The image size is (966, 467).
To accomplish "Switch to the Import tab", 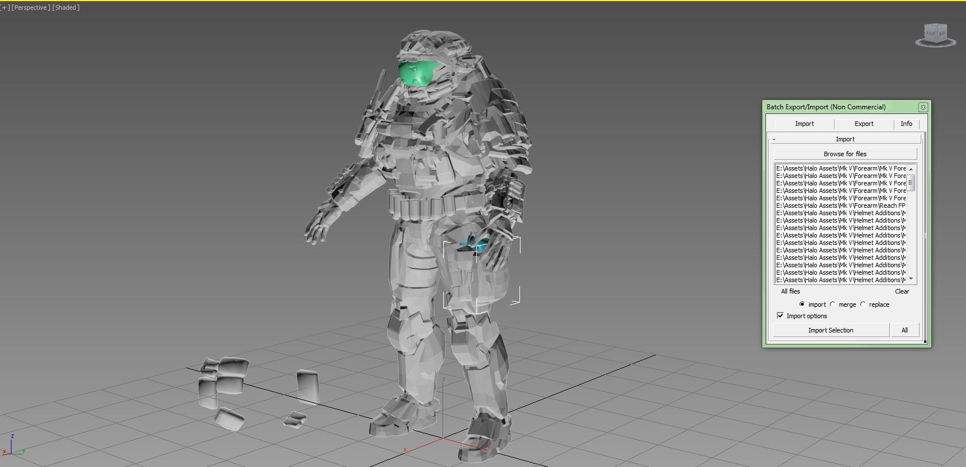I will coord(804,124).
